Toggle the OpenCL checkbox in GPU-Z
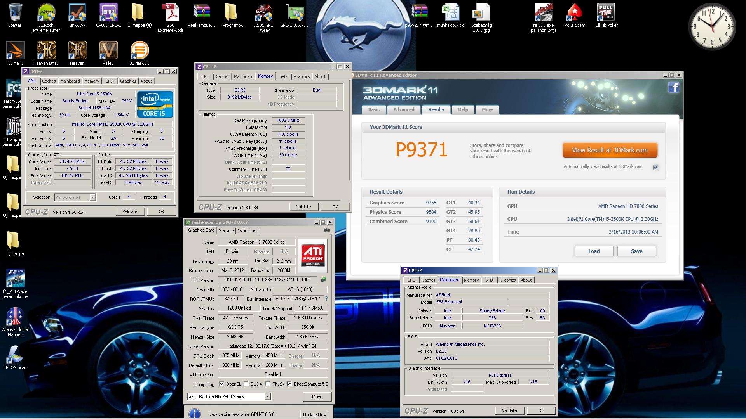This screenshot has height=419, width=746. (221, 384)
